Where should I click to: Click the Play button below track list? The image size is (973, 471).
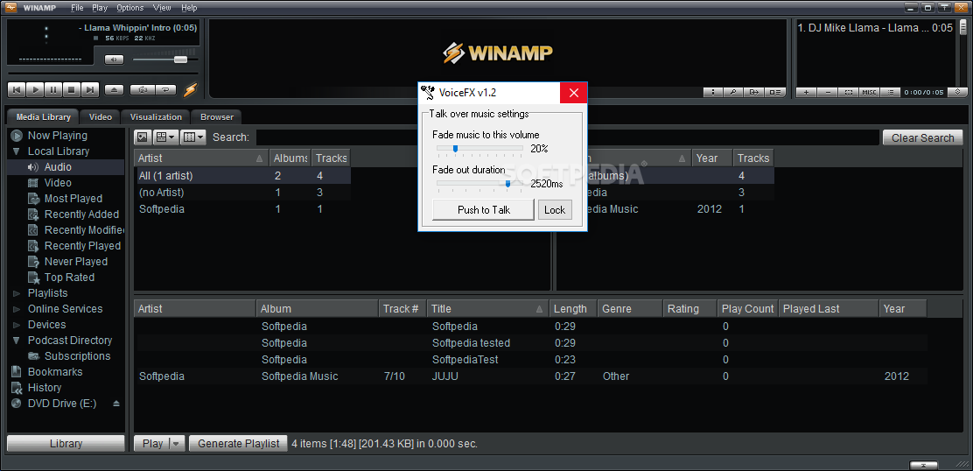[152, 444]
